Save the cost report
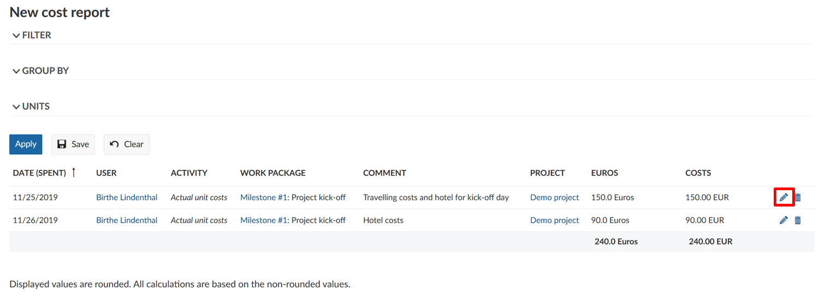Screen dimensions: 819x297 coord(73,144)
